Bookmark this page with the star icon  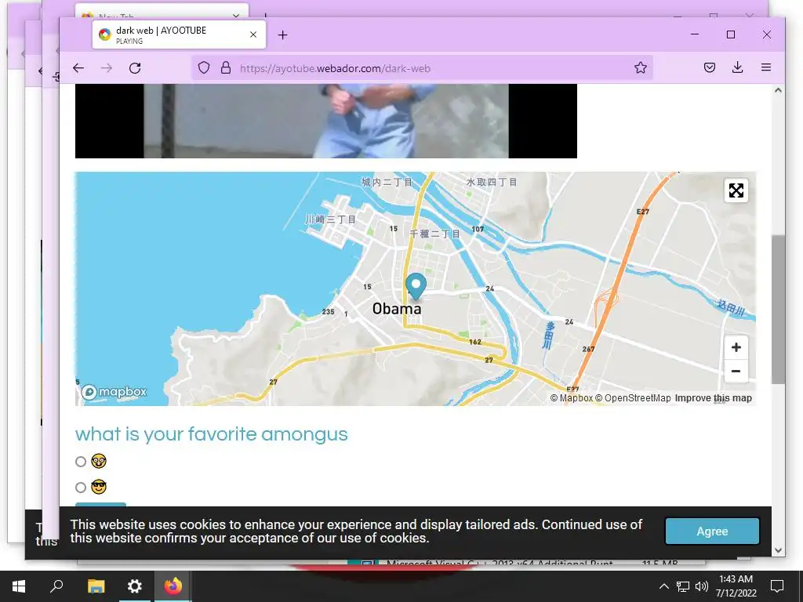pyautogui.click(x=640, y=67)
